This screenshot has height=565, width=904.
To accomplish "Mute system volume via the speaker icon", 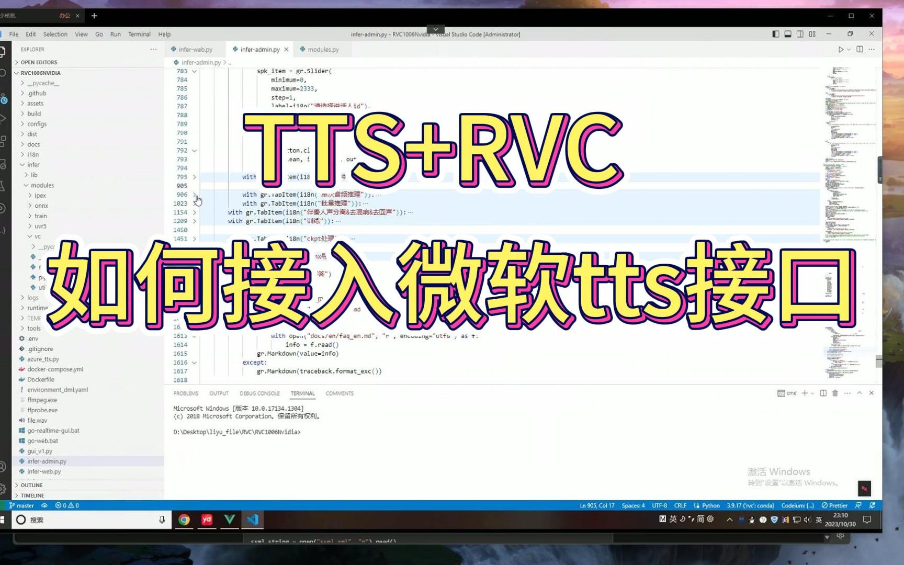I will pyautogui.click(x=807, y=519).
